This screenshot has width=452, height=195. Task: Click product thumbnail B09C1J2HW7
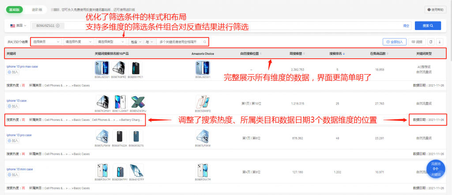click(x=120, y=102)
